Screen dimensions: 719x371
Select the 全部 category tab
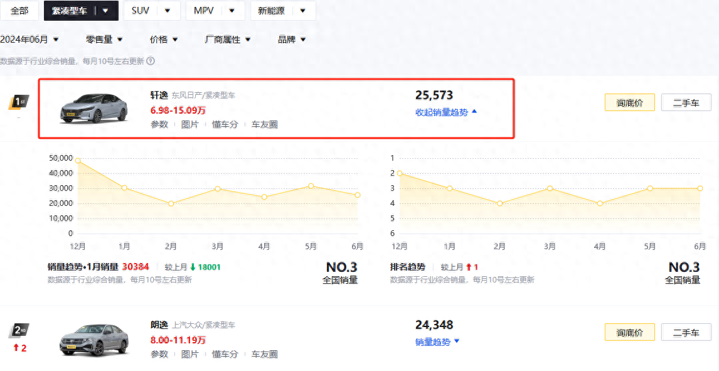pos(19,11)
